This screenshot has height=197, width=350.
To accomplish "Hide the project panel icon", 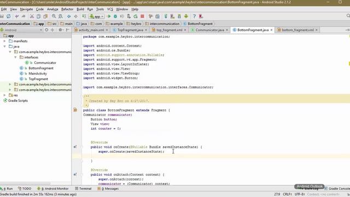I will tap(68, 30).
